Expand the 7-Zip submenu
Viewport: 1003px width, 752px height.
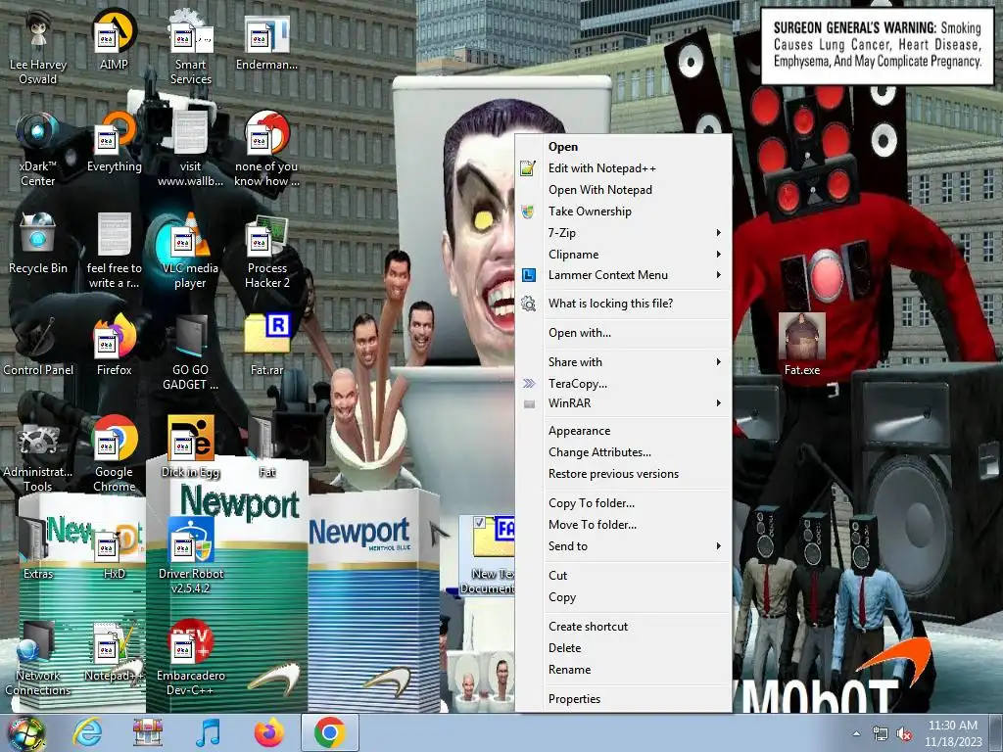click(623, 233)
